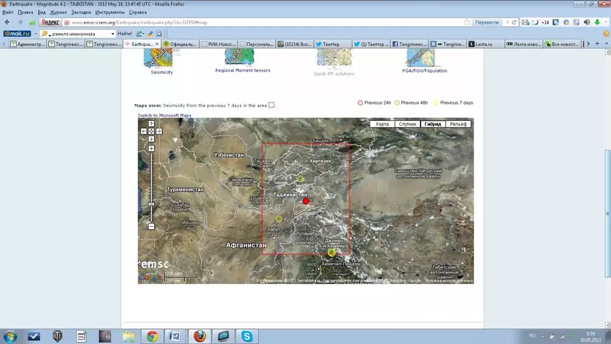Switch map to Карта view

coord(382,124)
